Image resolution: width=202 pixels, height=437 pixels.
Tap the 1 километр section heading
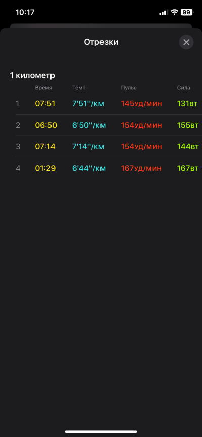(32, 76)
